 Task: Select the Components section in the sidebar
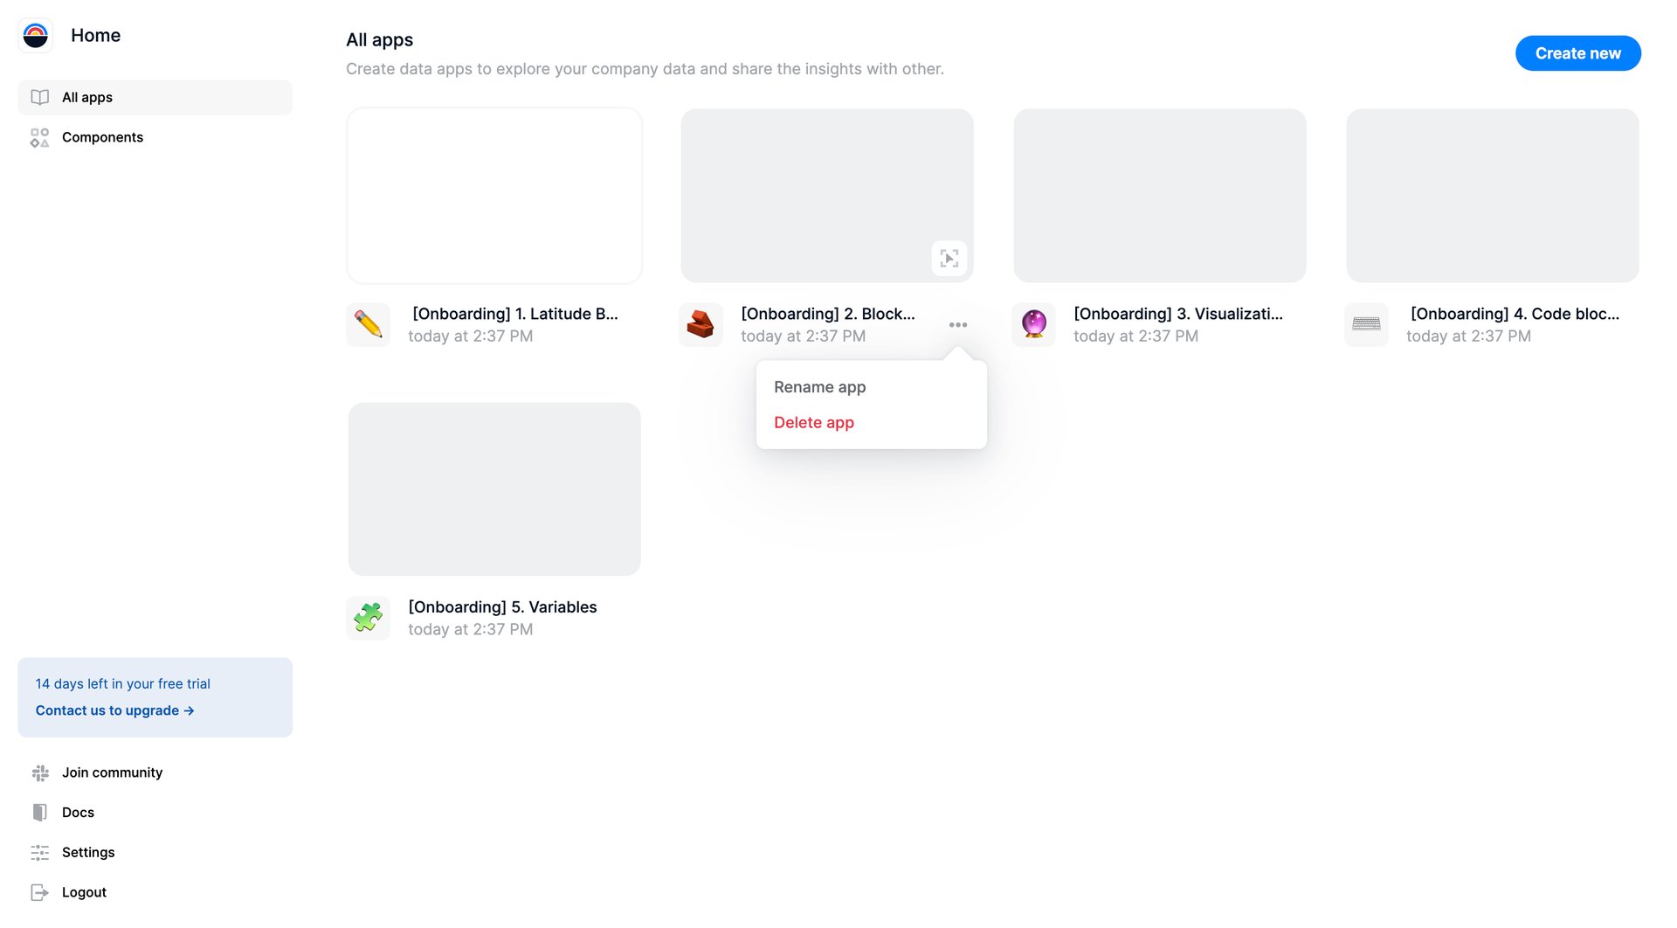click(x=101, y=137)
